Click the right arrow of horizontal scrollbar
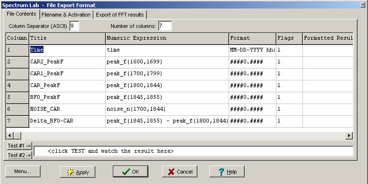 point(350,135)
